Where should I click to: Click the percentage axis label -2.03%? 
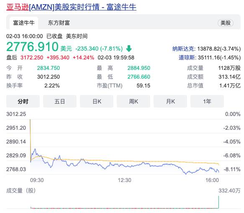pos(232,128)
